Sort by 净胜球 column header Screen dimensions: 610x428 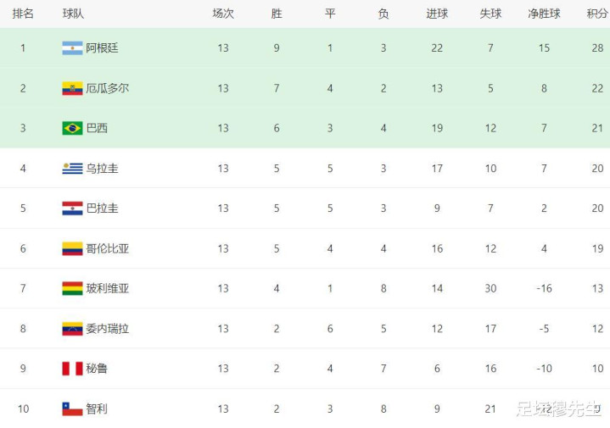544,14
